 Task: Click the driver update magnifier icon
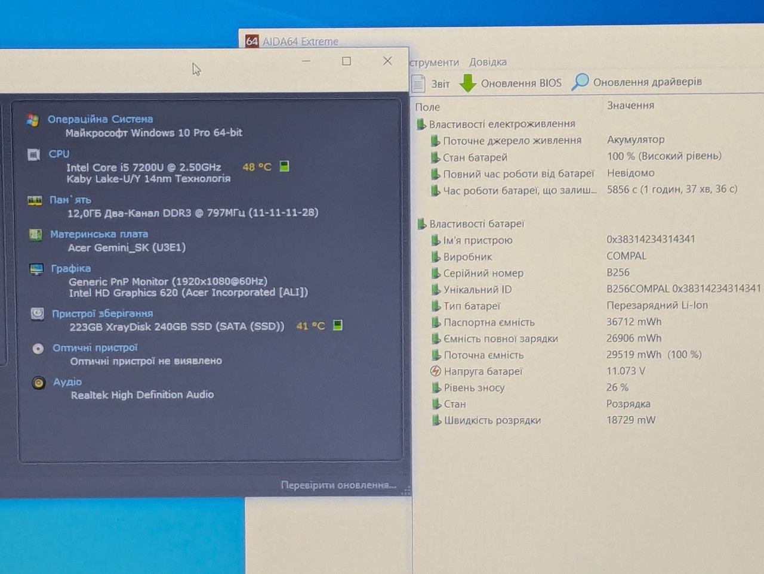click(580, 82)
